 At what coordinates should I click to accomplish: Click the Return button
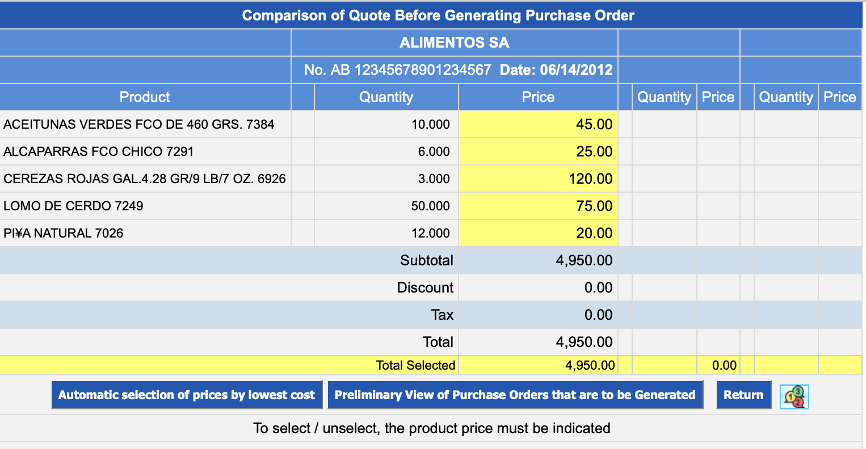pyautogui.click(x=743, y=395)
